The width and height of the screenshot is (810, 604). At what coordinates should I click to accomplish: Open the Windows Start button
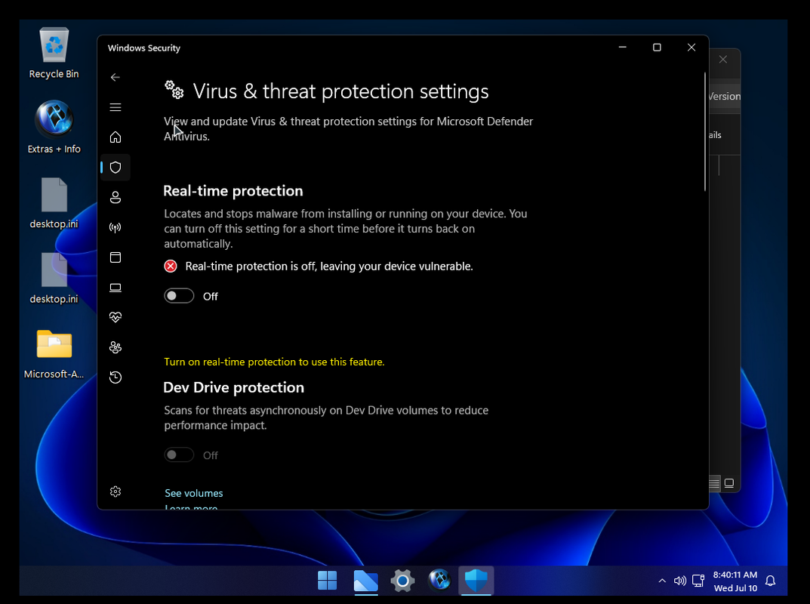pos(328,581)
